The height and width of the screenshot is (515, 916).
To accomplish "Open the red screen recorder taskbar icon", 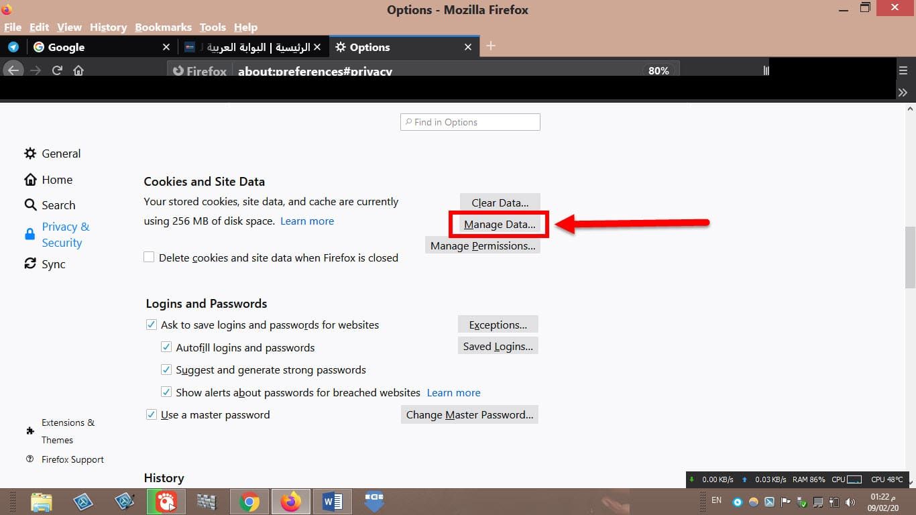I will (166, 502).
